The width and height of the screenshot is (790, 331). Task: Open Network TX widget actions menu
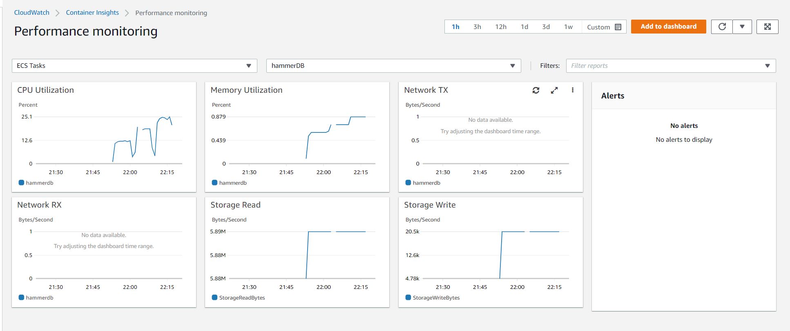tap(572, 90)
